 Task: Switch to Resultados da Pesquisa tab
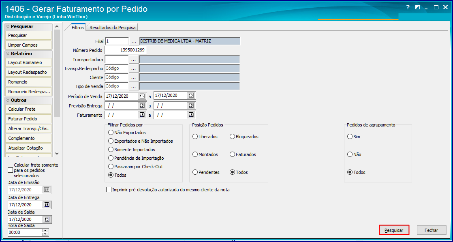113,28
